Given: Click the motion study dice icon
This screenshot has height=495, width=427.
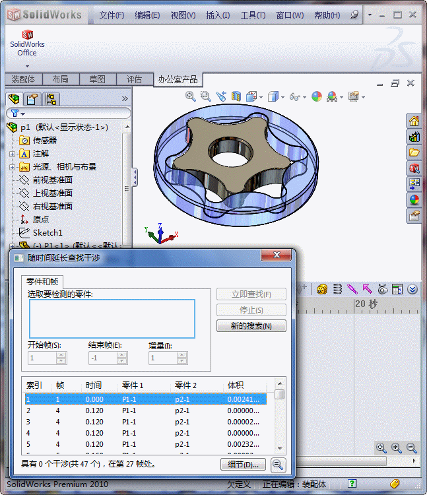Looking at the screenshot, I should [321, 289].
